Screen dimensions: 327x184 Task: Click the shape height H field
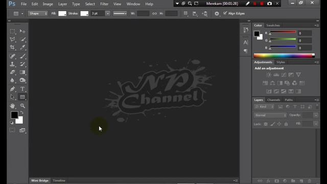point(171,14)
